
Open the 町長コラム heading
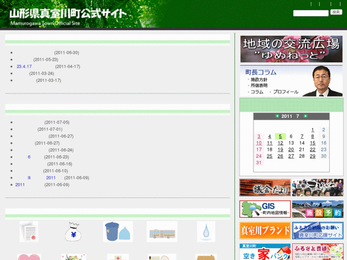[261, 72]
